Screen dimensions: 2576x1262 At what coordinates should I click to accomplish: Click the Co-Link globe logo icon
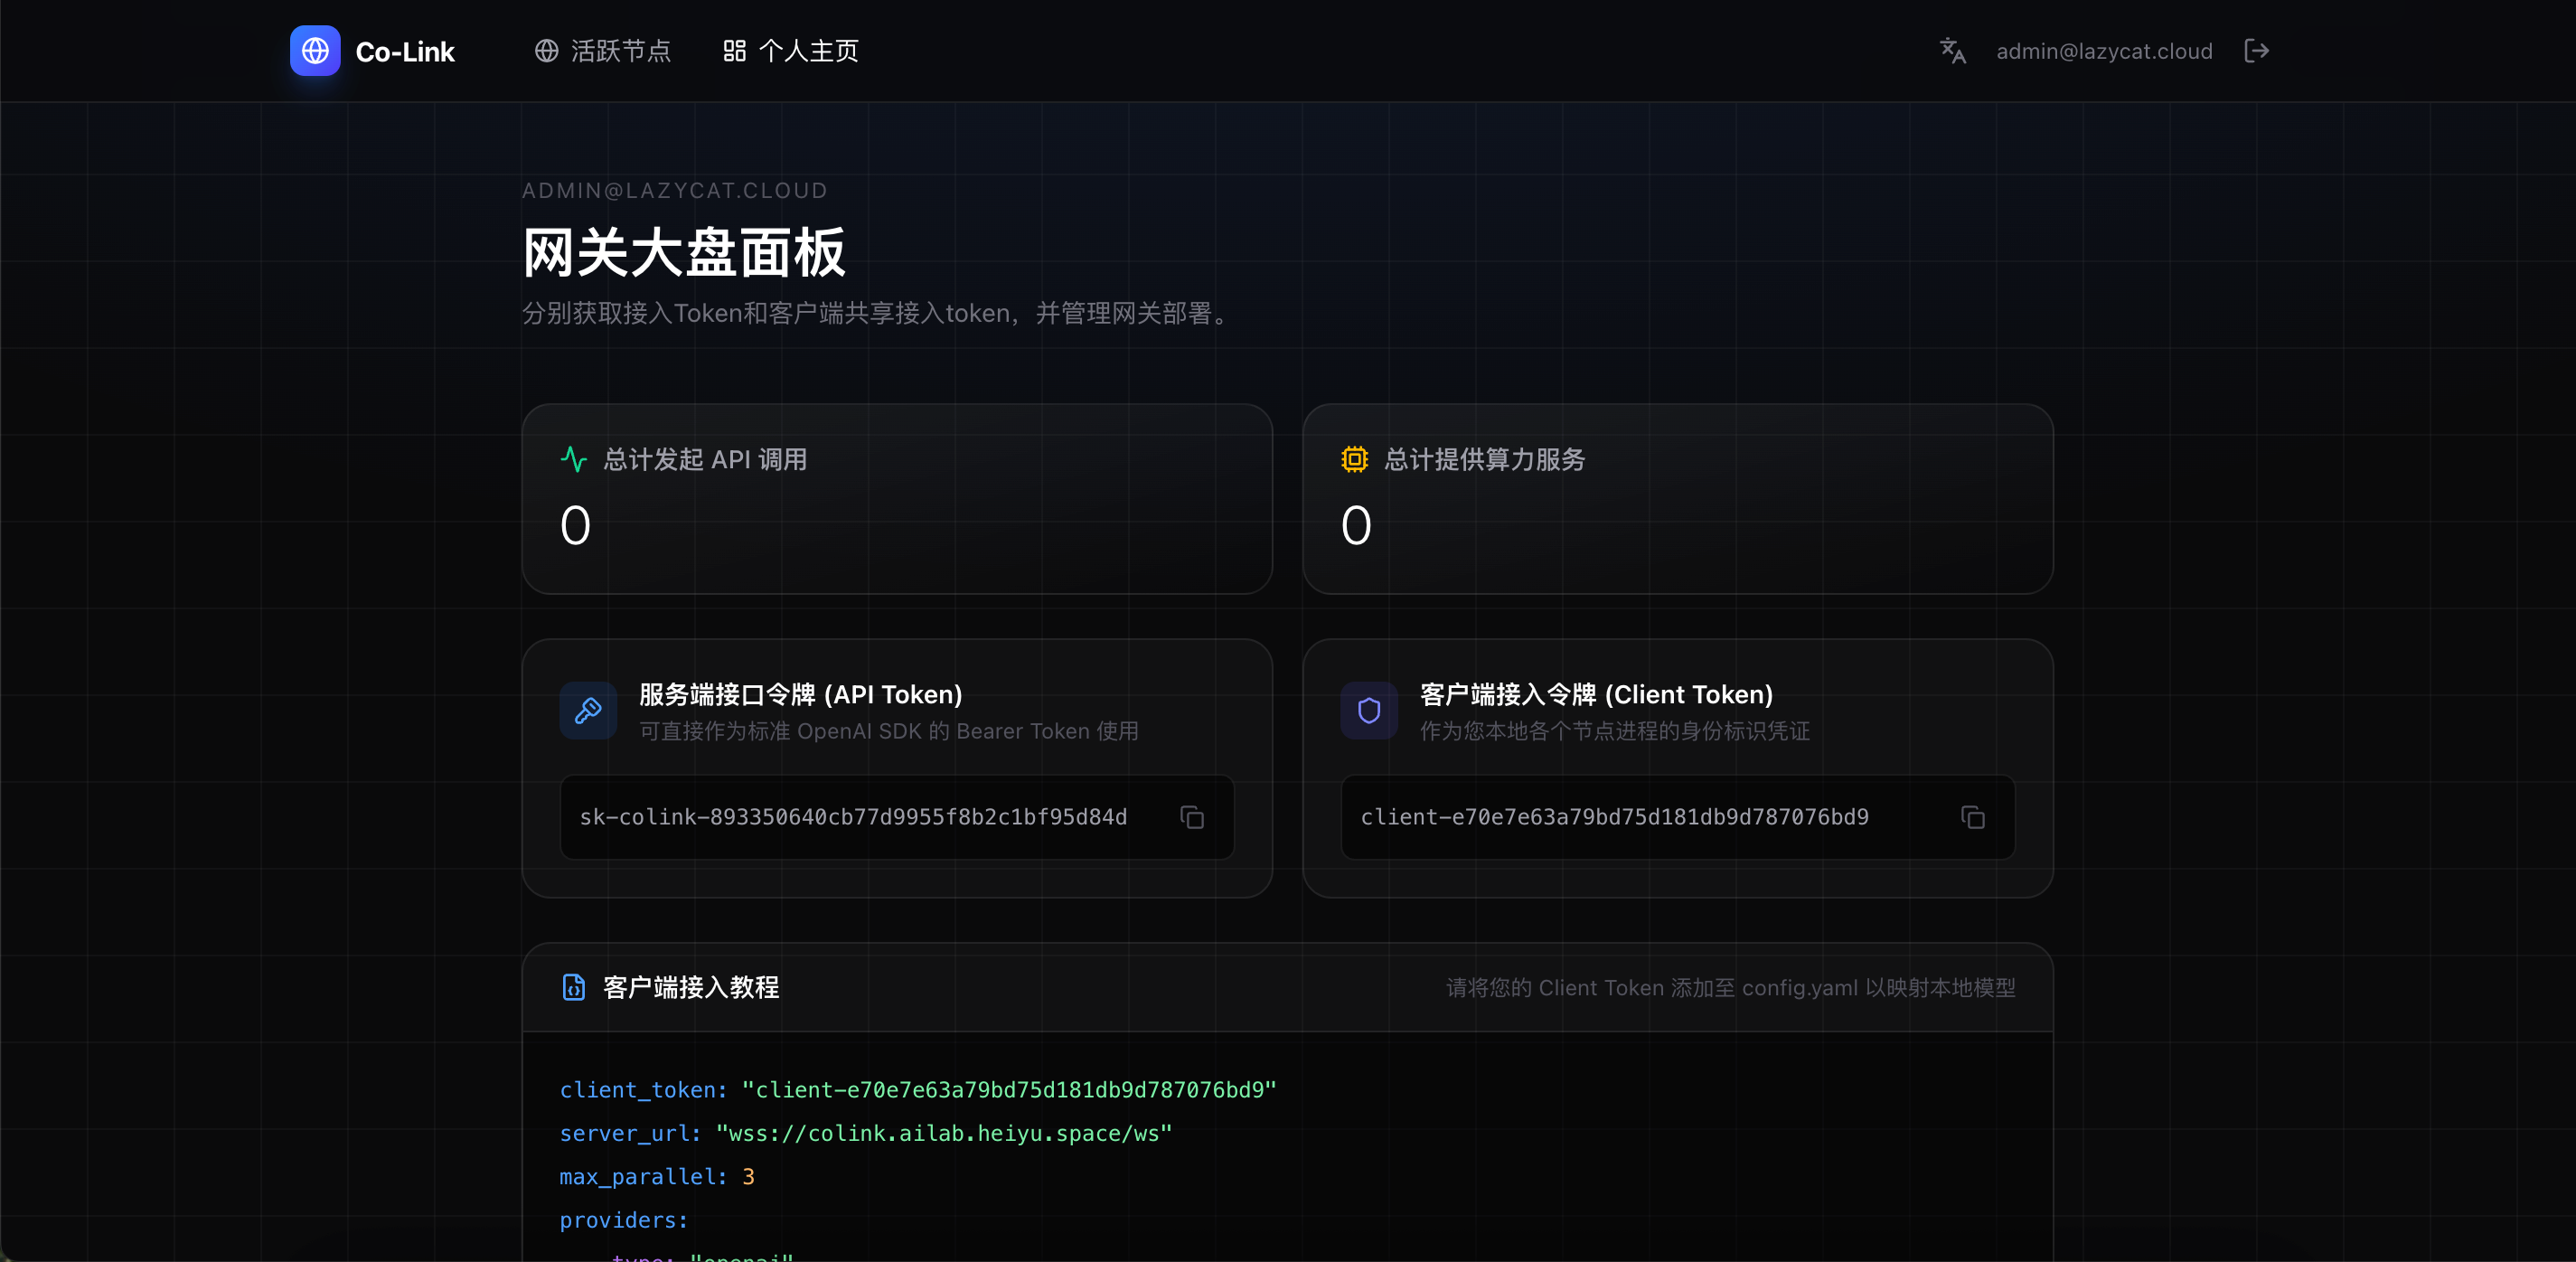(x=315, y=51)
